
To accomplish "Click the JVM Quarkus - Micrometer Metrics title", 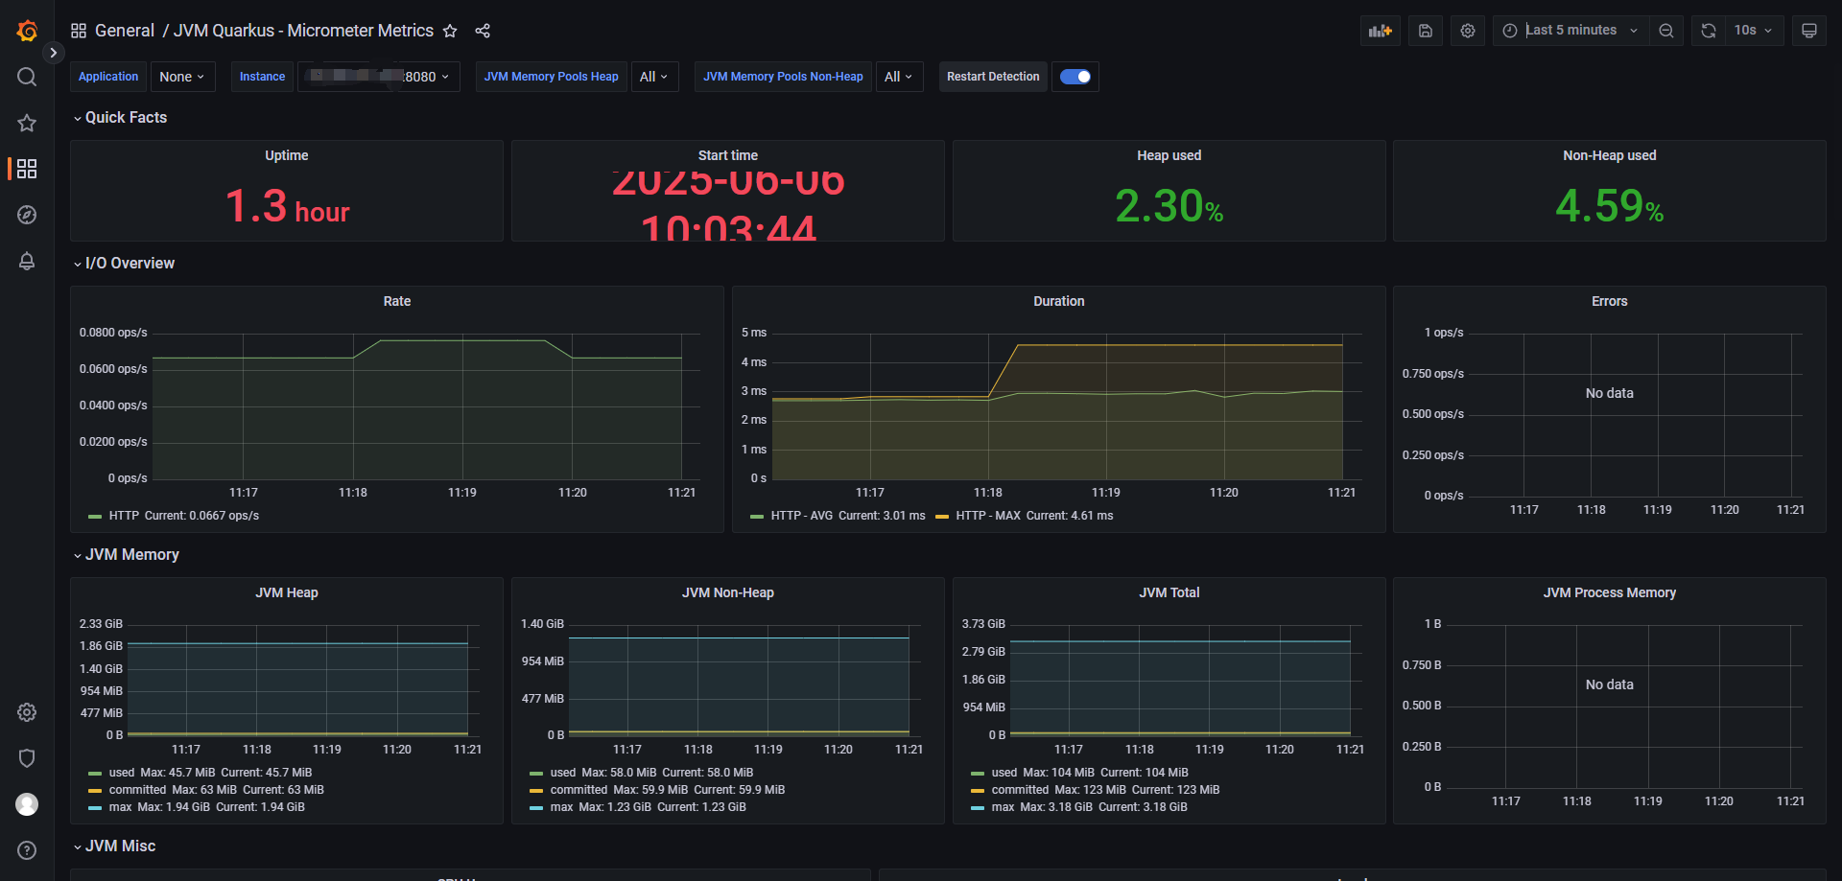I will (303, 31).
